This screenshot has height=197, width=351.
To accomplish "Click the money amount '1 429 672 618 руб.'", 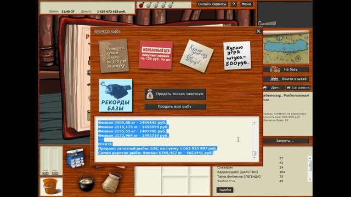I will [111, 11].
